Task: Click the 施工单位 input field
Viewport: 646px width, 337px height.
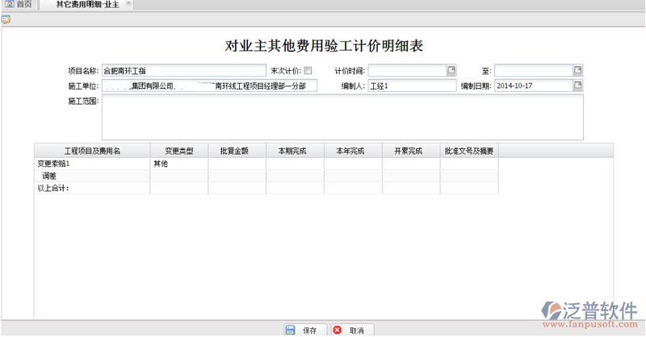Action: click(210, 85)
